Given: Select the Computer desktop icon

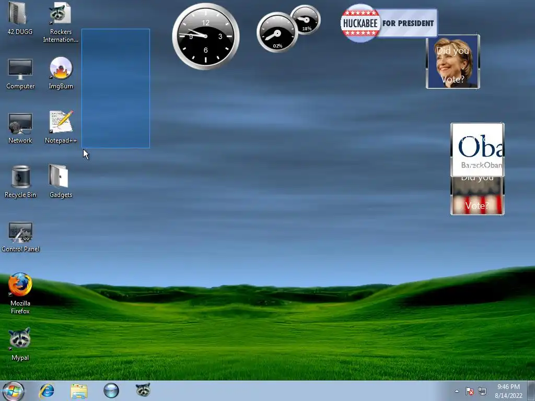Looking at the screenshot, I should [20, 69].
